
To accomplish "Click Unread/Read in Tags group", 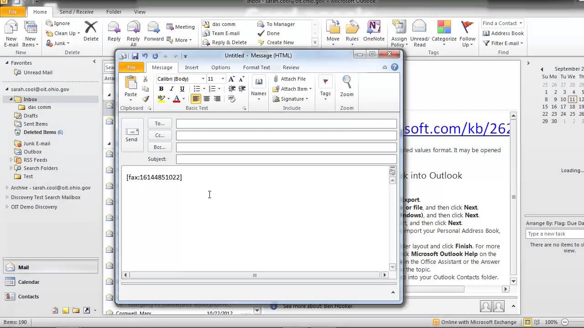I will (x=419, y=34).
